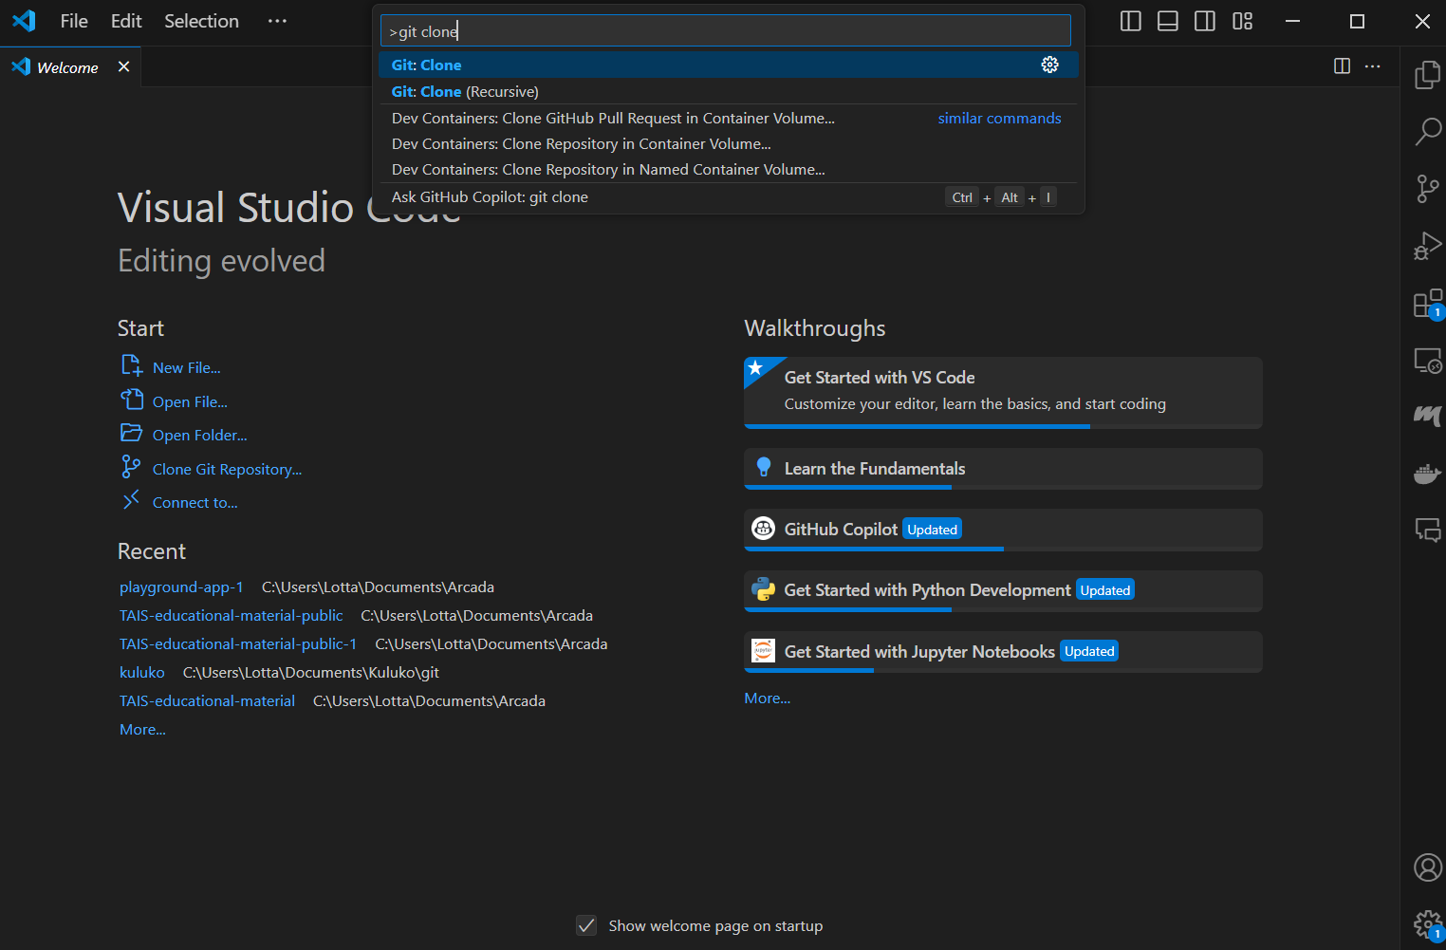Select Git: Clone (Recursive) command
Viewport: 1446px width, 950px height.
[x=728, y=91]
